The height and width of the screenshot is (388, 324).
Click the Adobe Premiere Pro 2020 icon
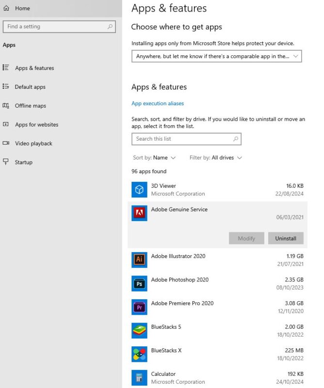[x=139, y=307]
